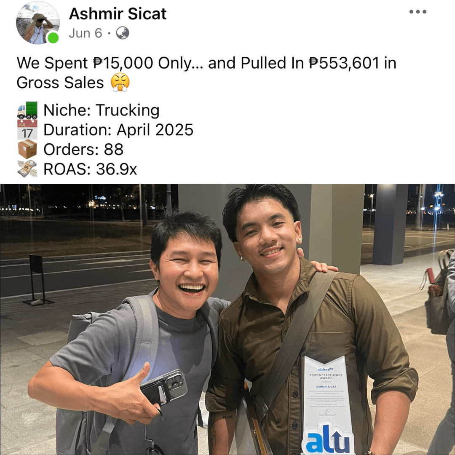Click the ₱553,601 amount in the headline
The image size is (455, 455).
pyautogui.click(x=345, y=63)
